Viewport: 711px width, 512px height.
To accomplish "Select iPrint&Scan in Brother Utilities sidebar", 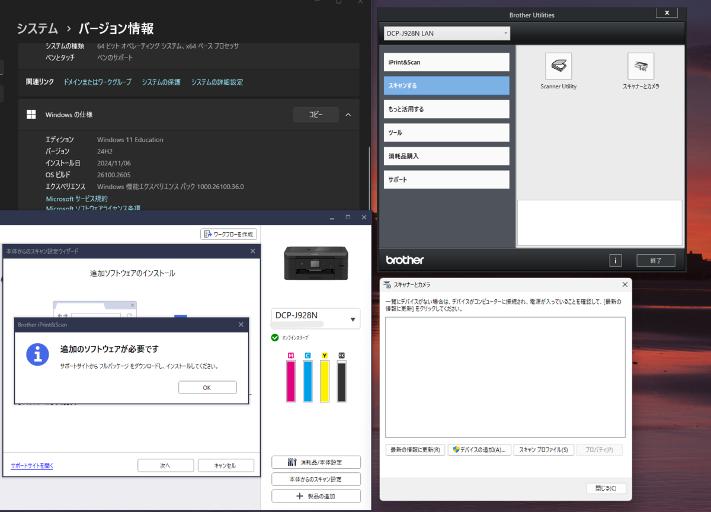I will pos(447,62).
